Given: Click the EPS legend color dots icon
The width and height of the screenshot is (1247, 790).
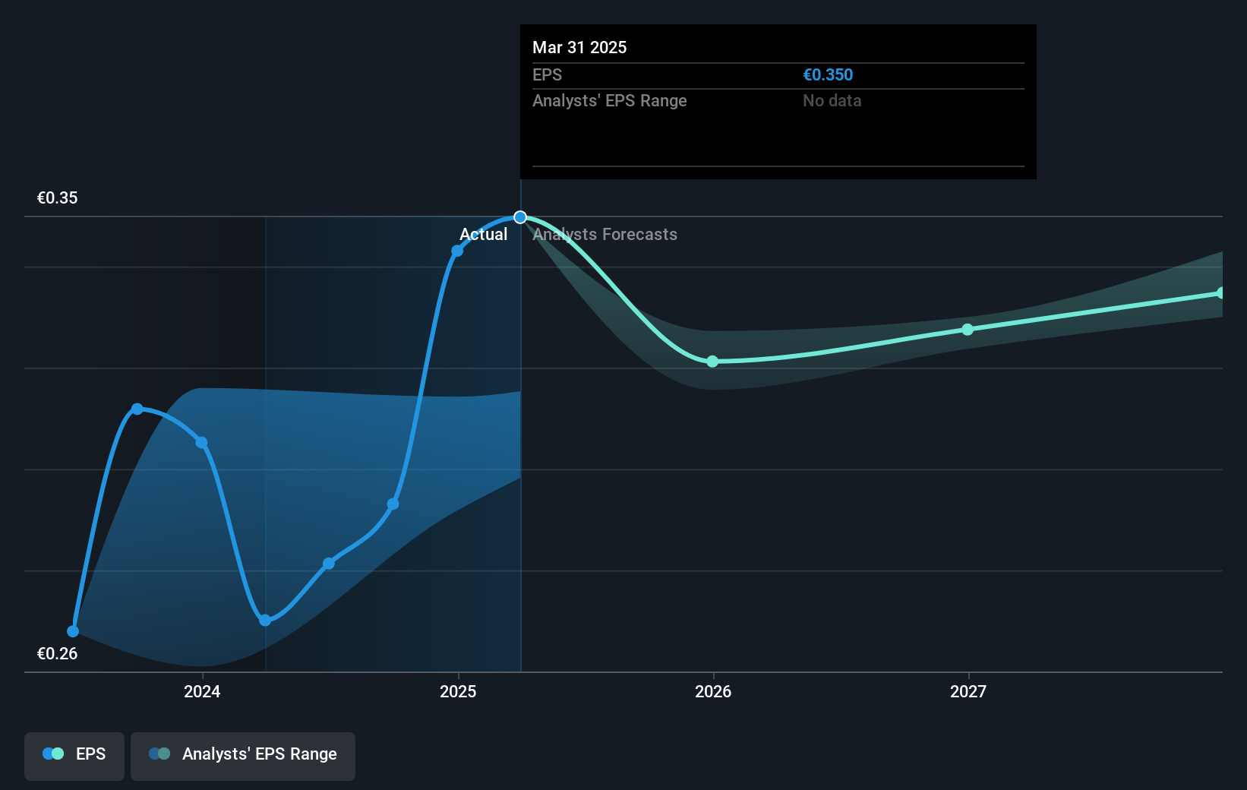Looking at the screenshot, I should pyautogui.click(x=53, y=754).
